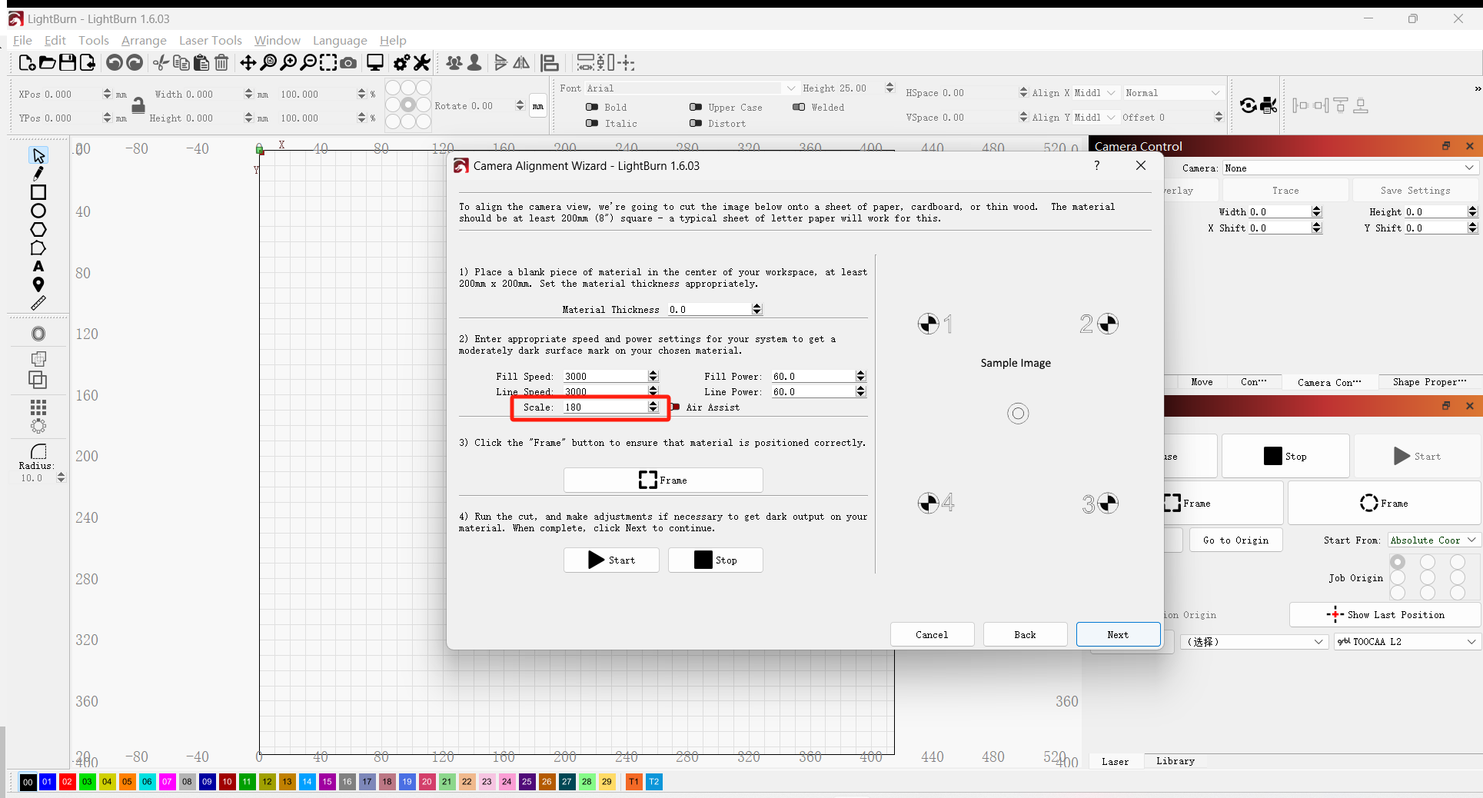The height and width of the screenshot is (798, 1483).
Task: Save project with the floppy disk icon
Action: point(68,63)
